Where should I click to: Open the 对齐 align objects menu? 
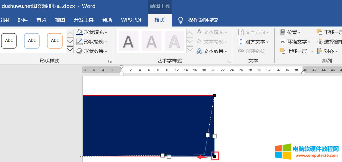point(327,51)
